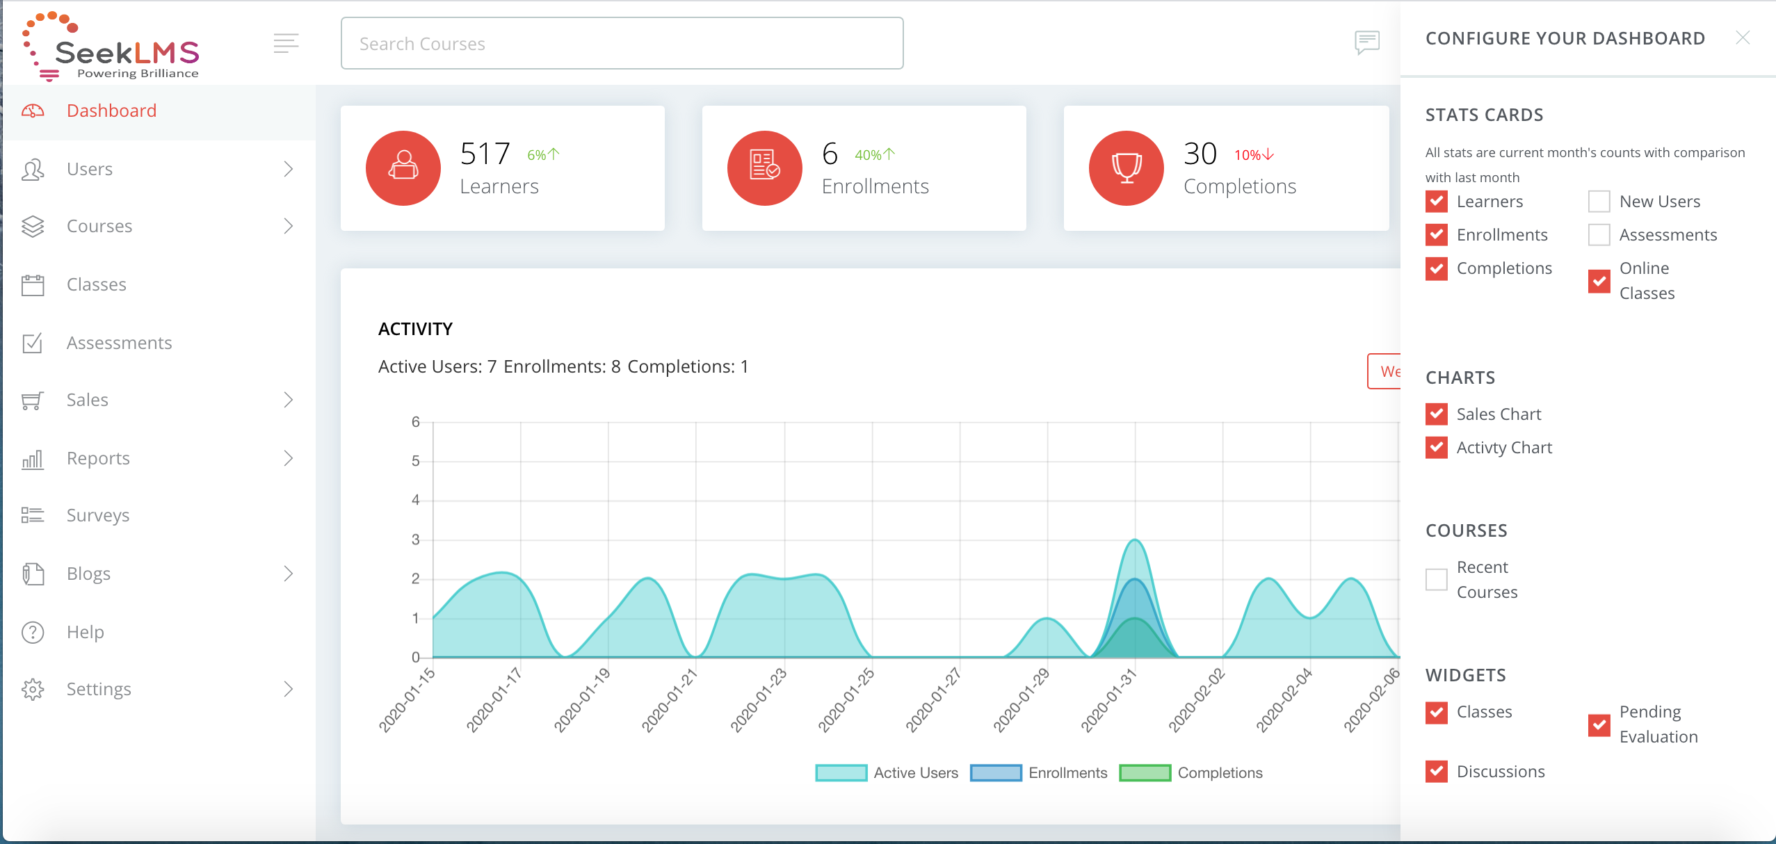1776x844 pixels.
Task: Click the Learners red circle icon
Action: pos(403,168)
